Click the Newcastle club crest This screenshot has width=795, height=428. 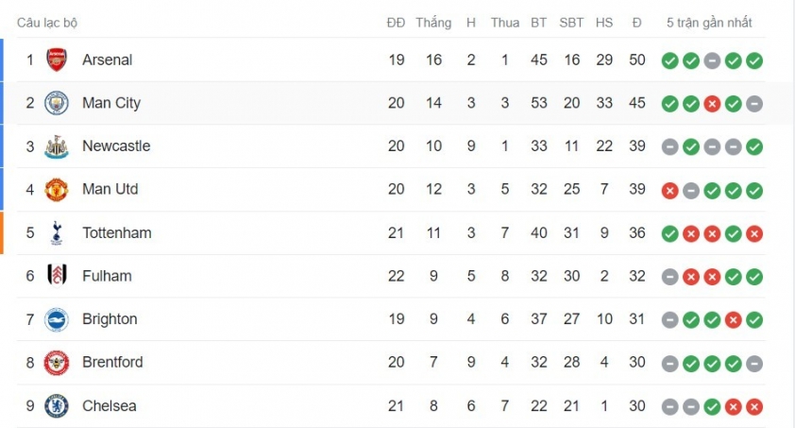pyautogui.click(x=57, y=146)
